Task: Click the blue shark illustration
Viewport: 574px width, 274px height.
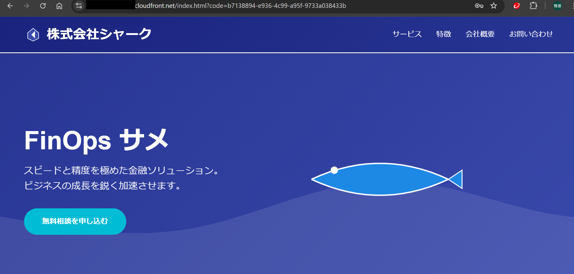Action: point(387,179)
